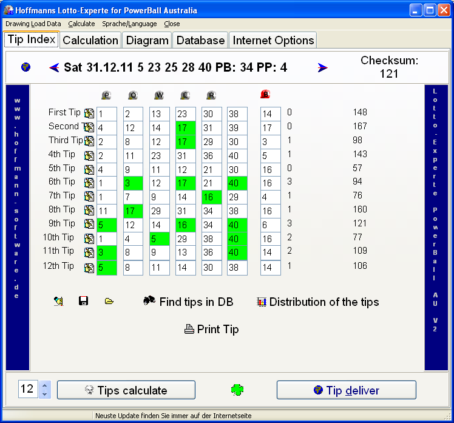Click the status bar Neuste Update message
The image size is (454, 423).
click(174, 416)
